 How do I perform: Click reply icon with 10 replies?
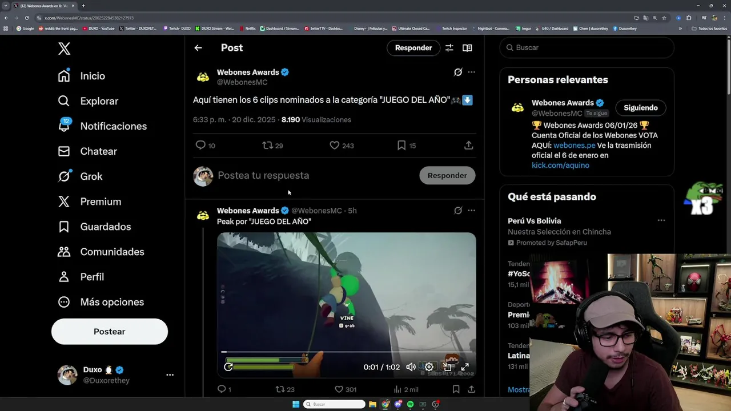pos(206,146)
